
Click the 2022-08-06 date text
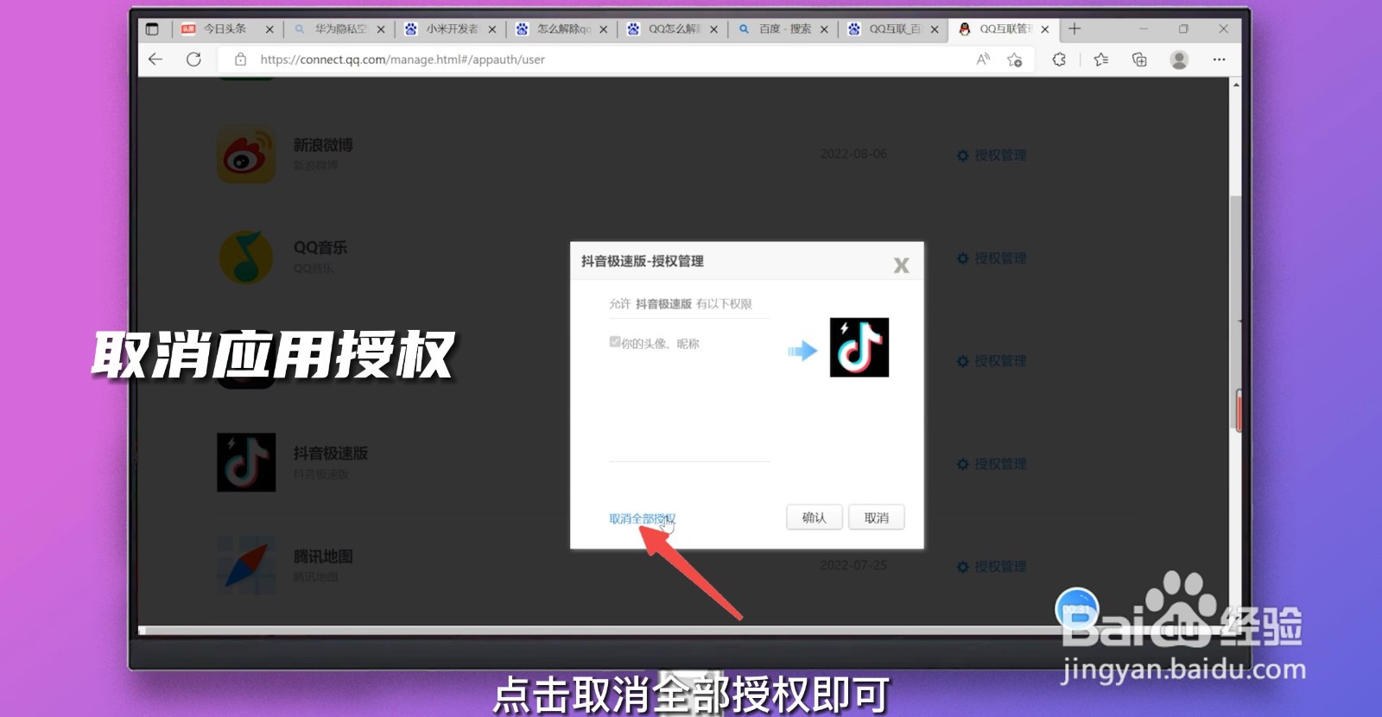(853, 154)
